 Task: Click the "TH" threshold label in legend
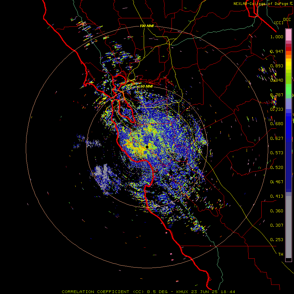(x=281, y=254)
